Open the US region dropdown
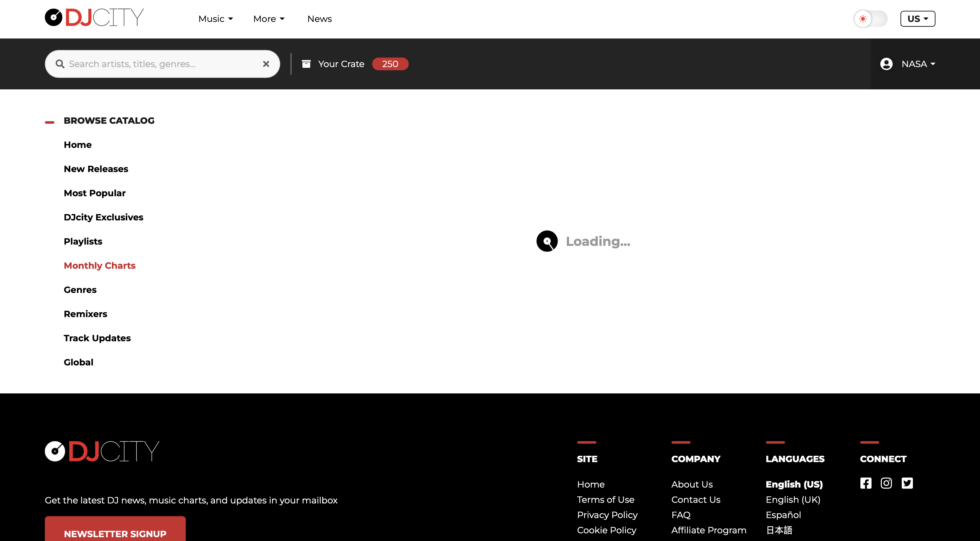980x541 pixels. [917, 19]
